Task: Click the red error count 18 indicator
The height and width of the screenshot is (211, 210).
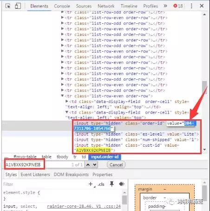Action: click(178, 6)
